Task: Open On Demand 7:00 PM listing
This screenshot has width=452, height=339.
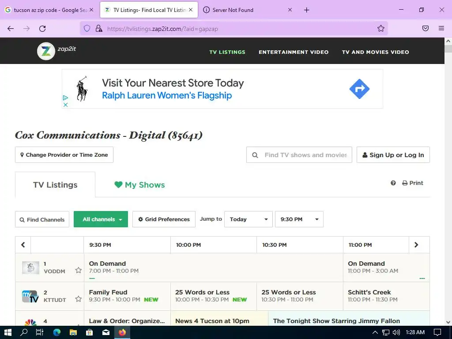Action: click(214, 267)
